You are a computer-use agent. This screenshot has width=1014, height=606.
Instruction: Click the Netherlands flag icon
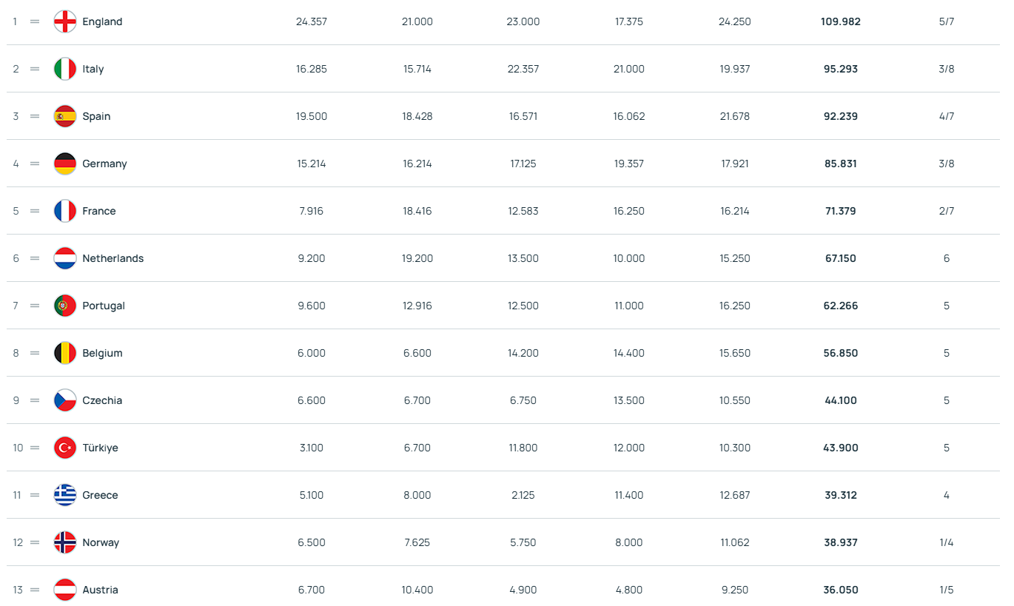pyautogui.click(x=65, y=258)
